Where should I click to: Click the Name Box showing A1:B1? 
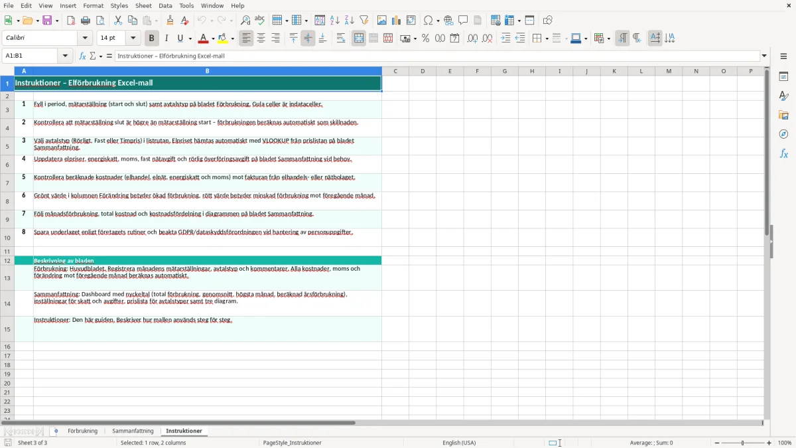pyautogui.click(x=31, y=56)
